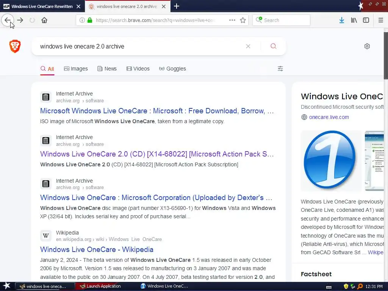The height and width of the screenshot is (291, 388).
Task: Bookmark this page with star icon
Action: point(243,20)
